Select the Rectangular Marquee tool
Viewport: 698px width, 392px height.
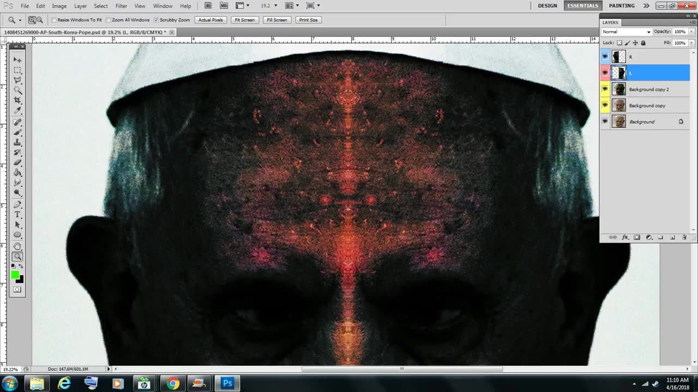(17, 70)
